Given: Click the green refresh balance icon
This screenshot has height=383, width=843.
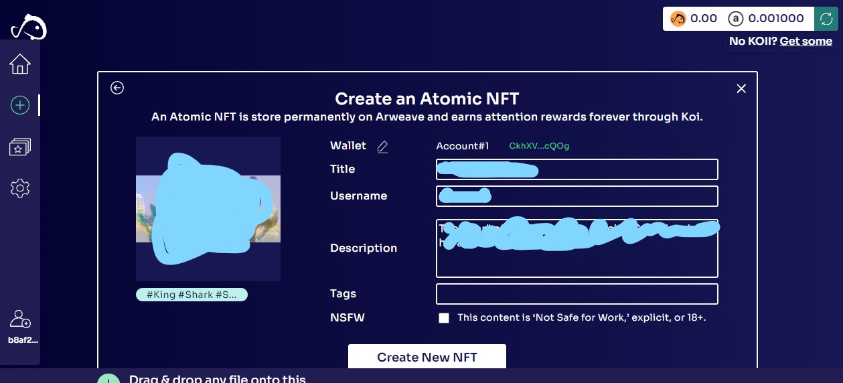Looking at the screenshot, I should [x=824, y=19].
